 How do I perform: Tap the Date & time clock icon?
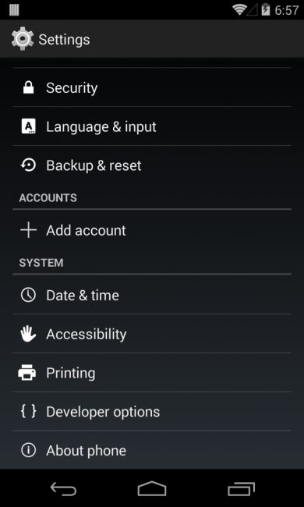tap(28, 295)
